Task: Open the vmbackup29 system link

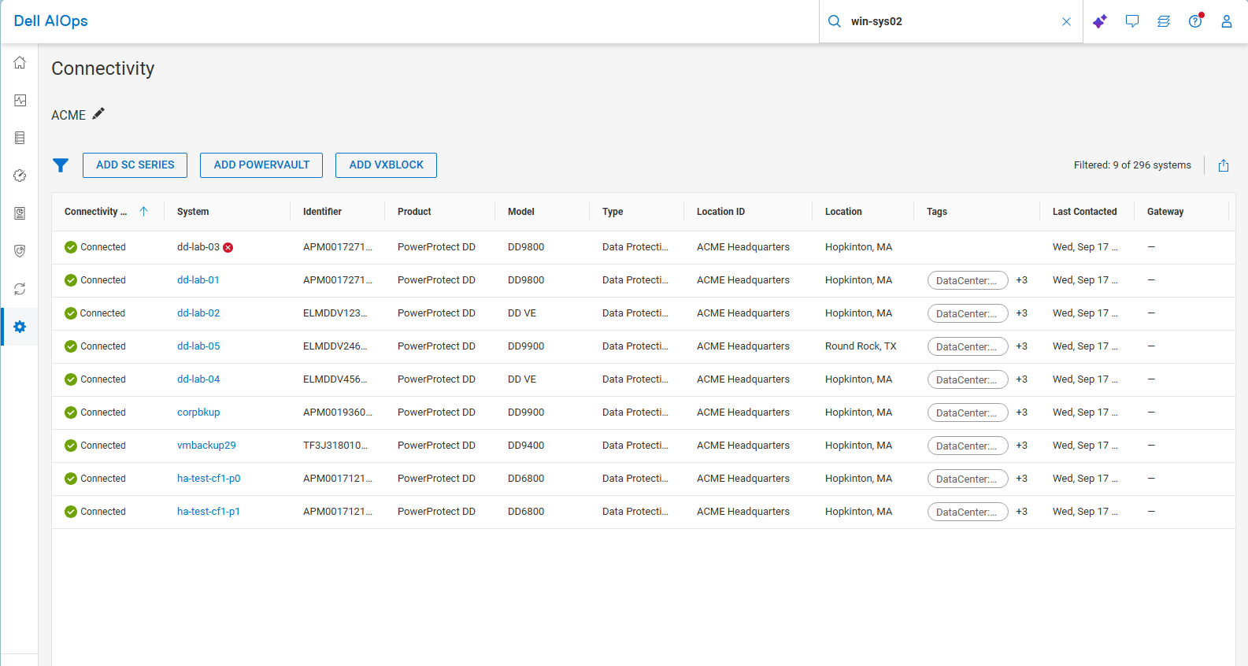Action: pos(206,446)
